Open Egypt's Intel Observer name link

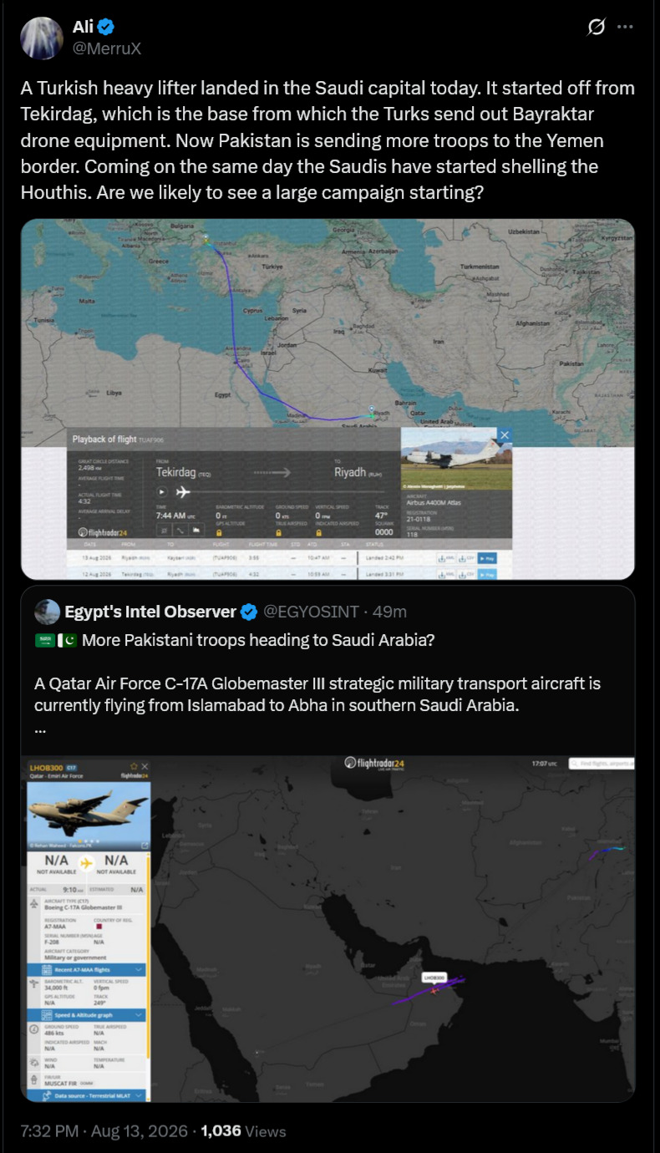[x=150, y=612]
